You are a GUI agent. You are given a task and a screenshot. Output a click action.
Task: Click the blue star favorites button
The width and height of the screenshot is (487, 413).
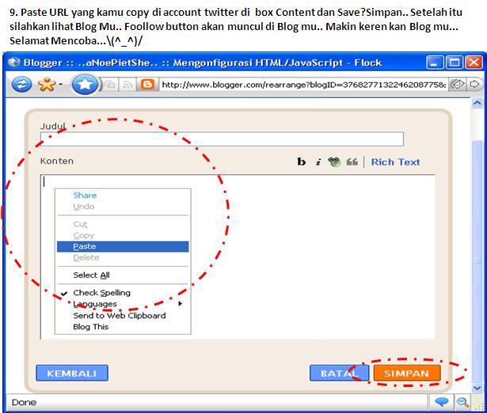click(85, 85)
